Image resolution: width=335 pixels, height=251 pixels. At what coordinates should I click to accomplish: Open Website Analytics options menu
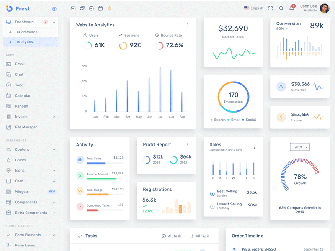click(188, 25)
